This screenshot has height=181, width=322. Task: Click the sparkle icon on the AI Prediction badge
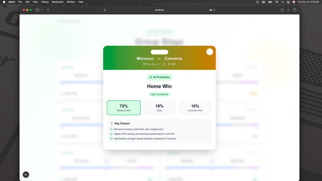150,77
